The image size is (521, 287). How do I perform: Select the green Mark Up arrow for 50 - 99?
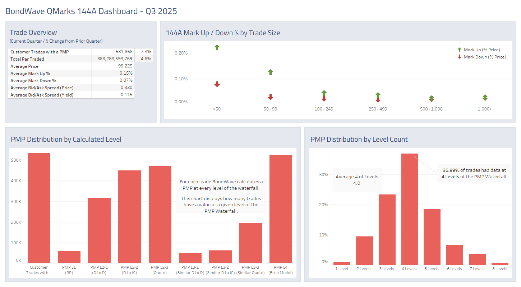coord(271,72)
